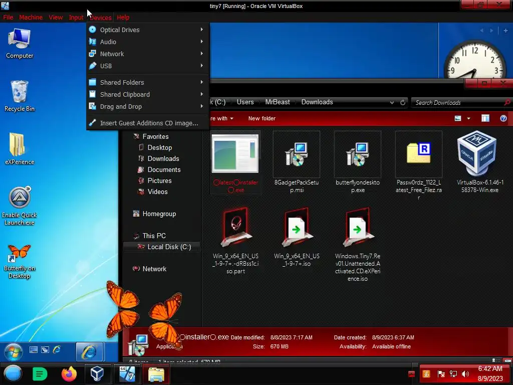Open the View menu
Viewport: 513px width, 385px height.
[x=56, y=18]
